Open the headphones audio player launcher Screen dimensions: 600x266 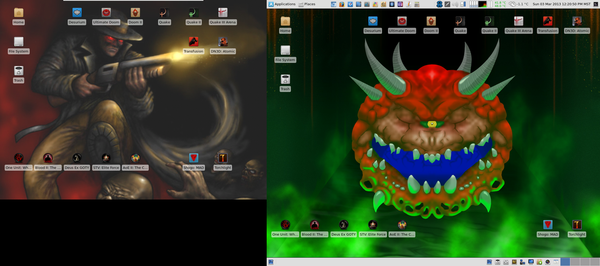[x=400, y=4]
